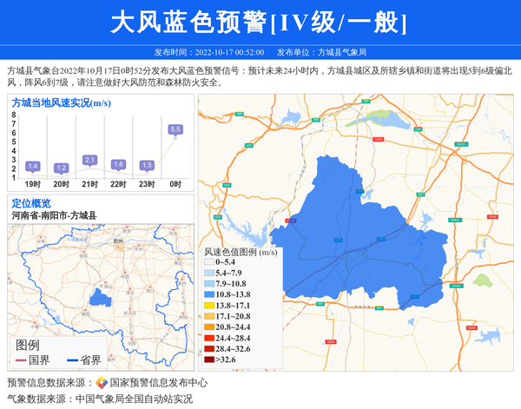The image size is (521, 409).
Task: Click the 1.6 data marker at 22时
Action: tap(118, 164)
